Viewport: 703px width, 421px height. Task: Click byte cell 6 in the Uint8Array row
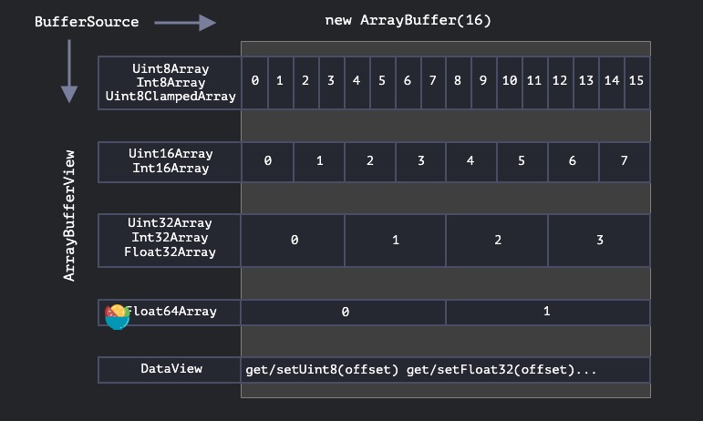pos(408,82)
